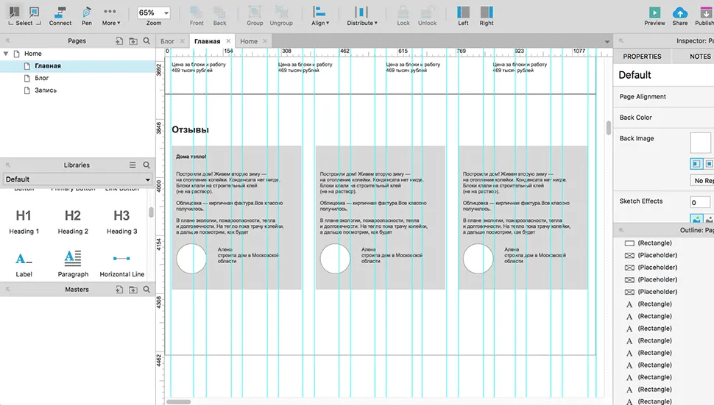The image size is (714, 405).
Task: Select the Connect tool
Action: (x=60, y=15)
